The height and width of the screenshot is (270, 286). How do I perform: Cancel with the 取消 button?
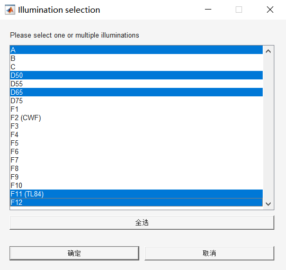209,253
